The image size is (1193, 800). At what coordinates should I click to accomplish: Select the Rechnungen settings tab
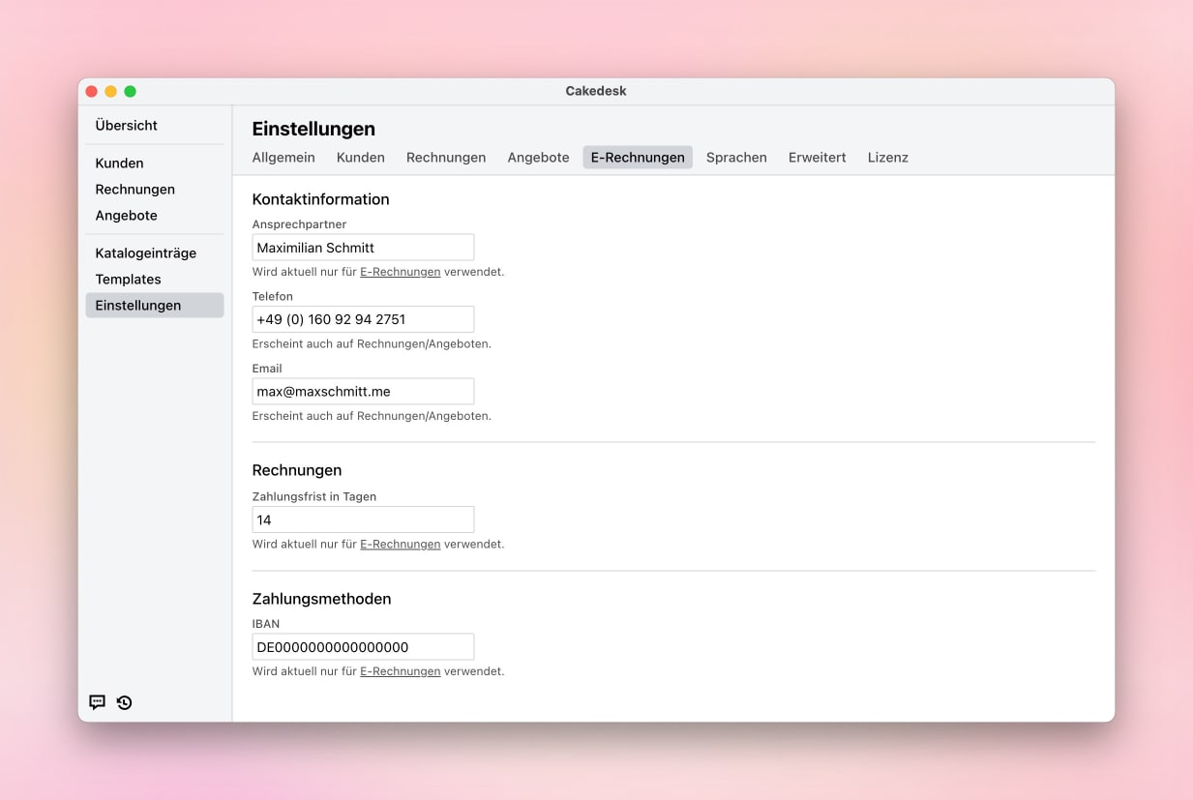coord(446,158)
